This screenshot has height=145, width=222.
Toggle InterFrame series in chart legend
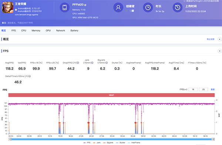point(134,142)
